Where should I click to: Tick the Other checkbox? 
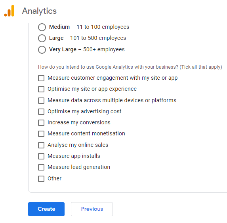41,179
